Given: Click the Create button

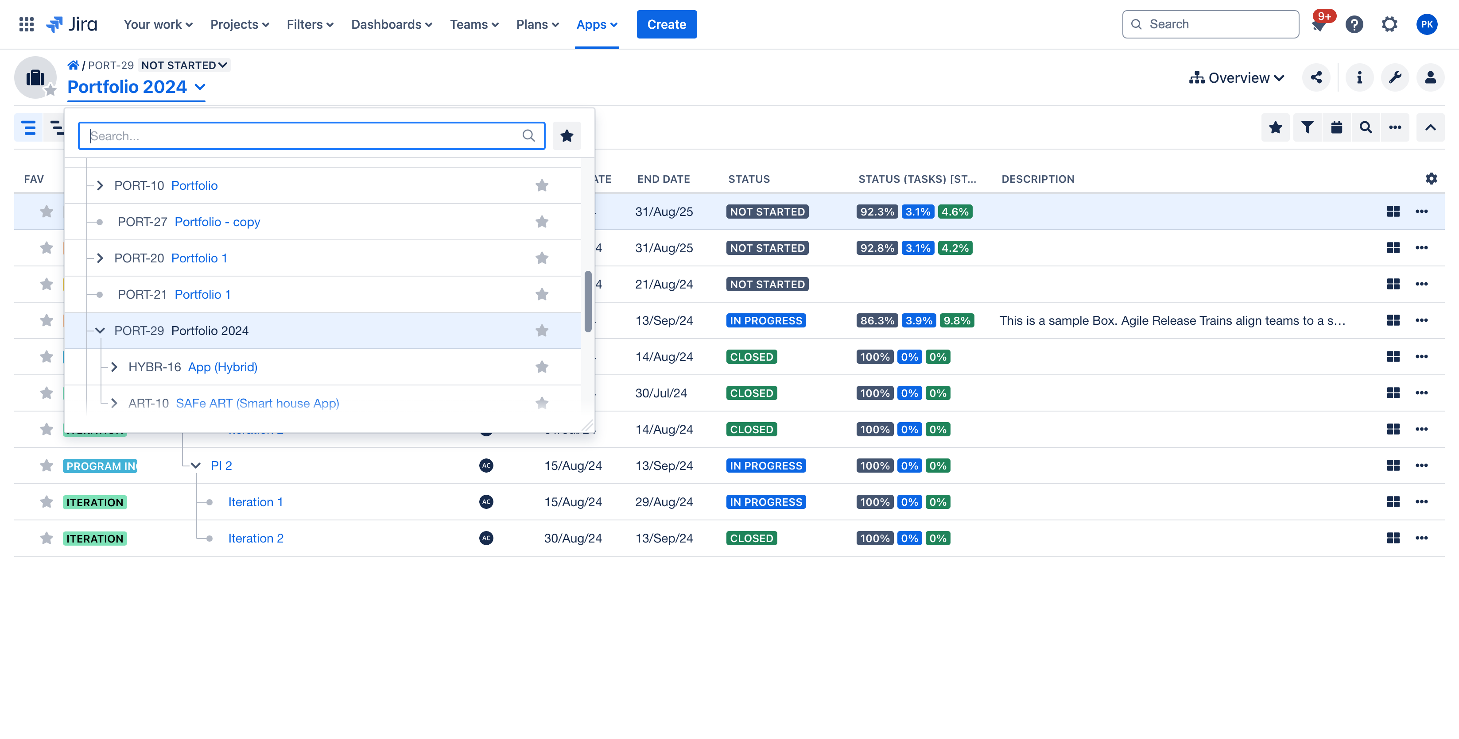Looking at the screenshot, I should (x=667, y=24).
